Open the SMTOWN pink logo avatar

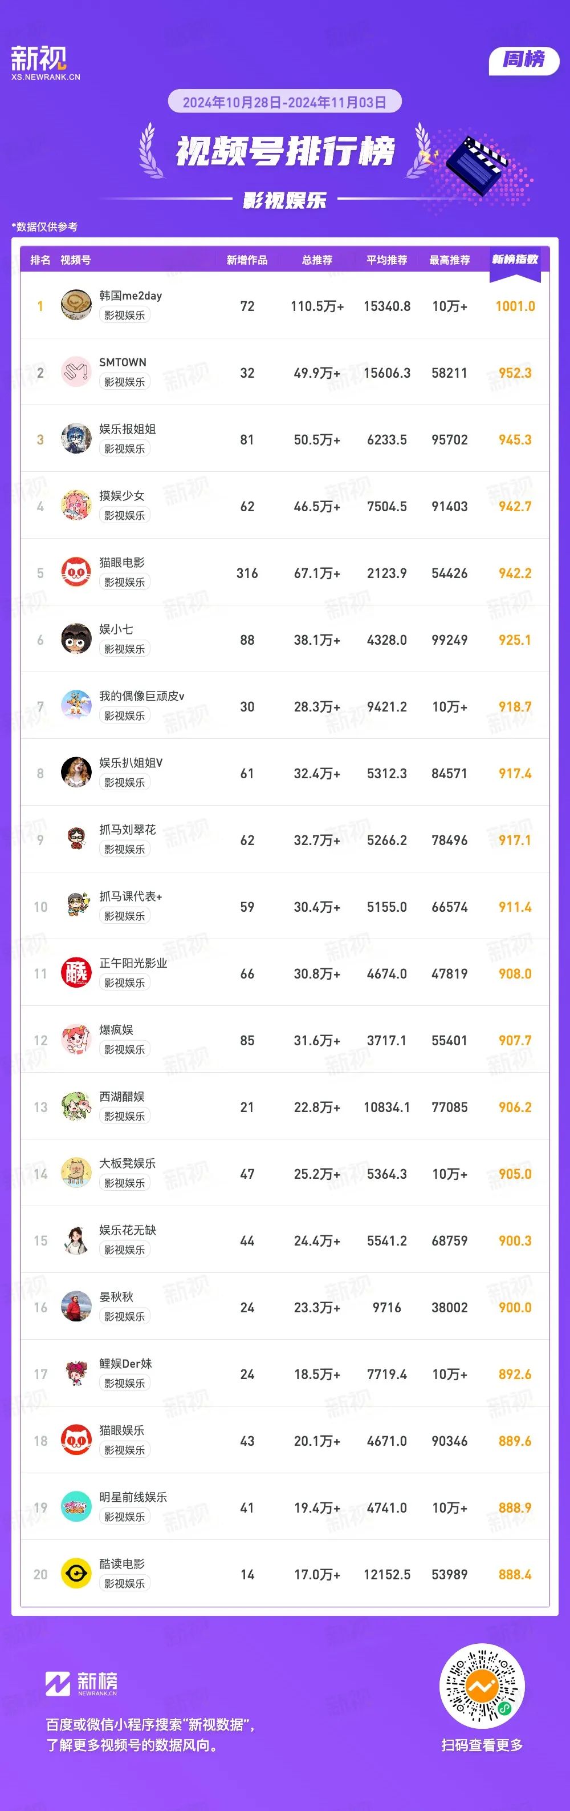point(76,372)
